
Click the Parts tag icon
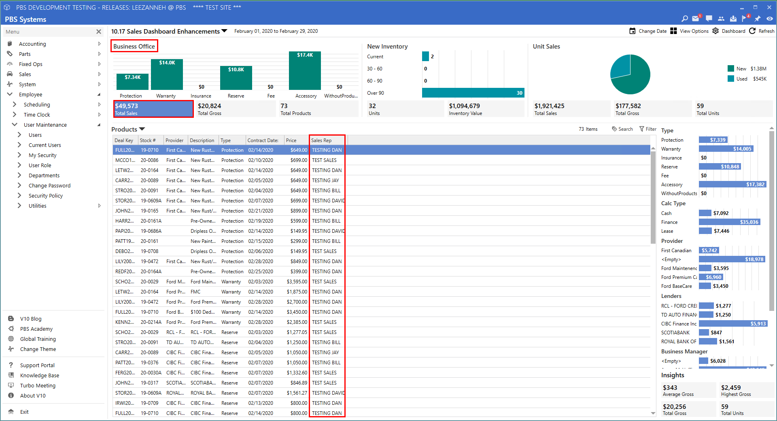(x=10, y=54)
